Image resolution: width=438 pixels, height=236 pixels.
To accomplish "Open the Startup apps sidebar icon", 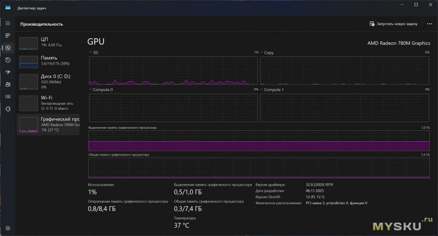I will click(8, 72).
